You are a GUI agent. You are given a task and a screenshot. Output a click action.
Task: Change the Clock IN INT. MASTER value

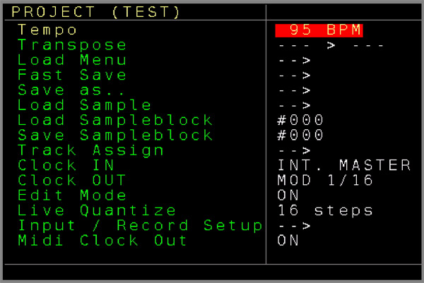[x=344, y=165]
